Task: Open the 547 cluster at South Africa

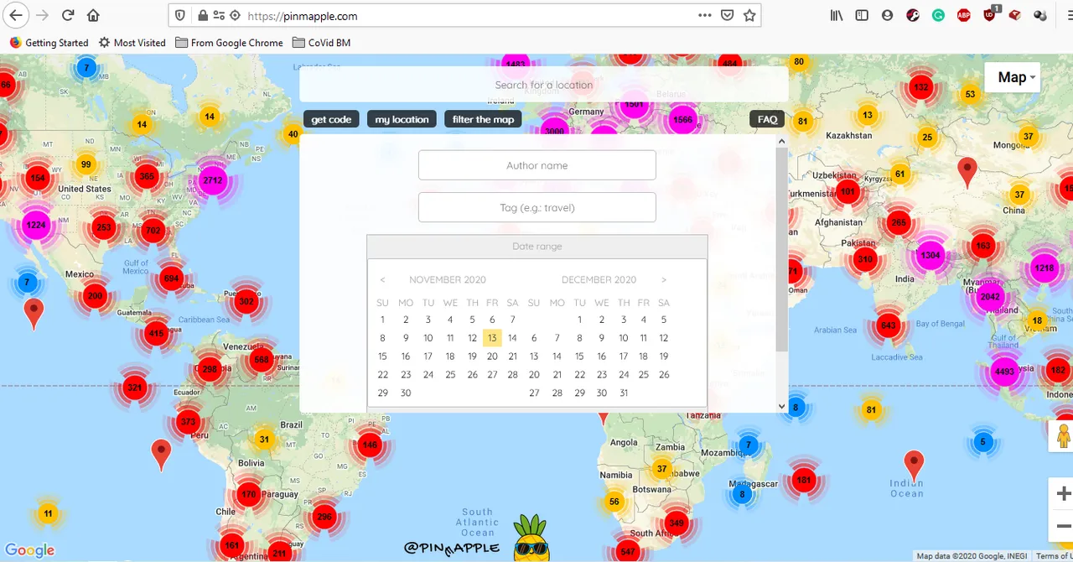Action: coord(628,551)
